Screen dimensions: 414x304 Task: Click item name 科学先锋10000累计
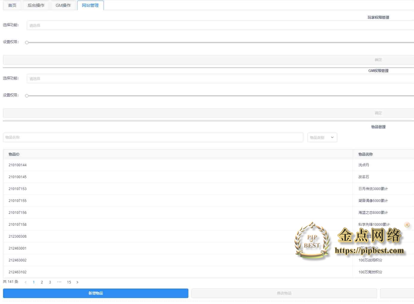[374, 225]
